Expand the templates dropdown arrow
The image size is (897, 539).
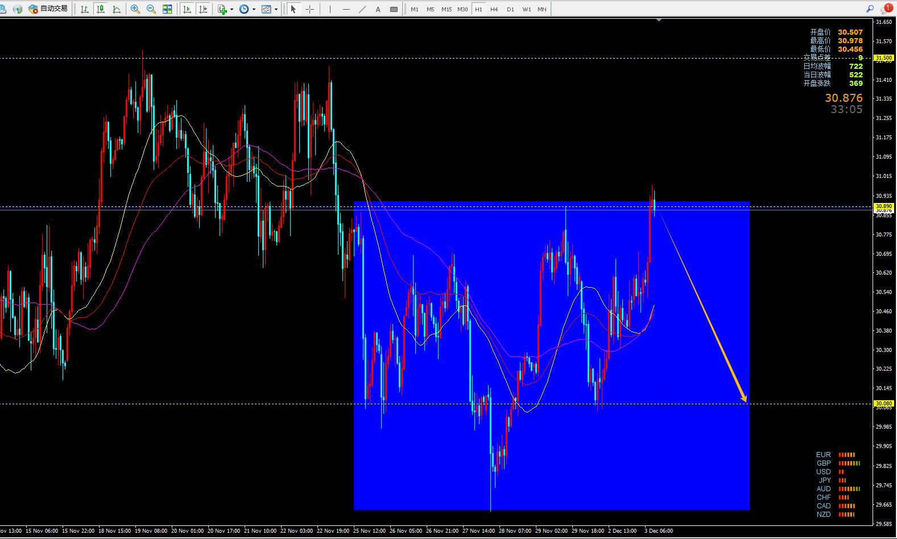[276, 9]
